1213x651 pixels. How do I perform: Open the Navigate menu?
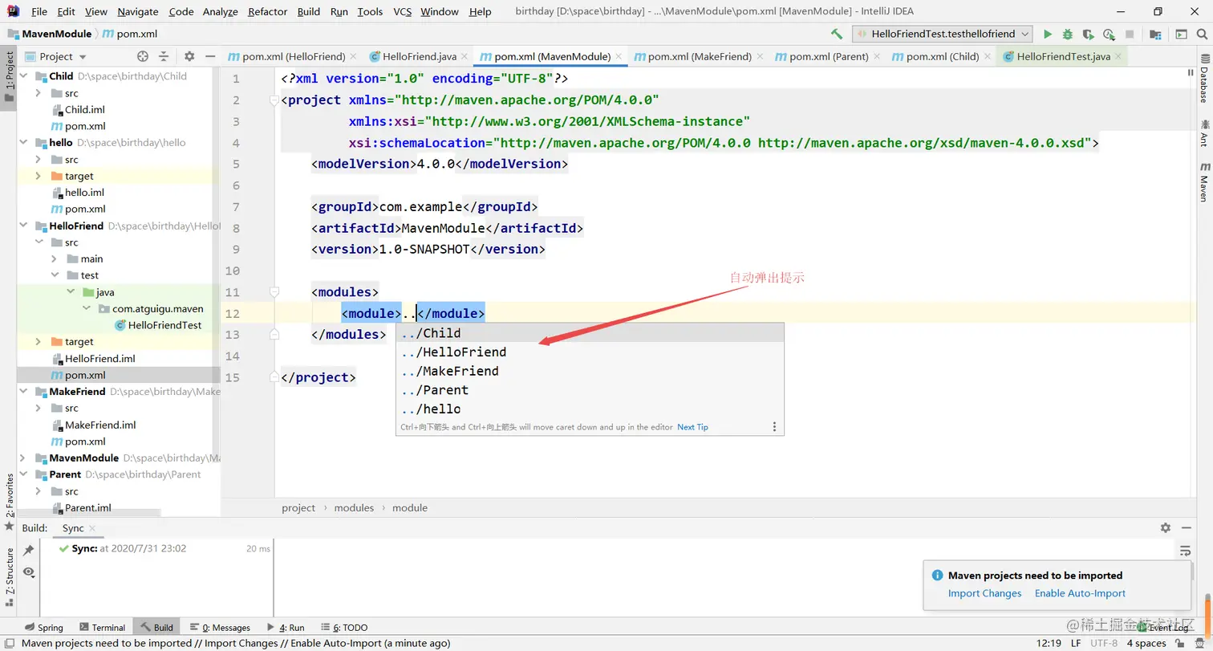[x=138, y=12]
